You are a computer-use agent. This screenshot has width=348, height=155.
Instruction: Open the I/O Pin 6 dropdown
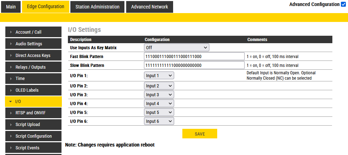point(159,121)
